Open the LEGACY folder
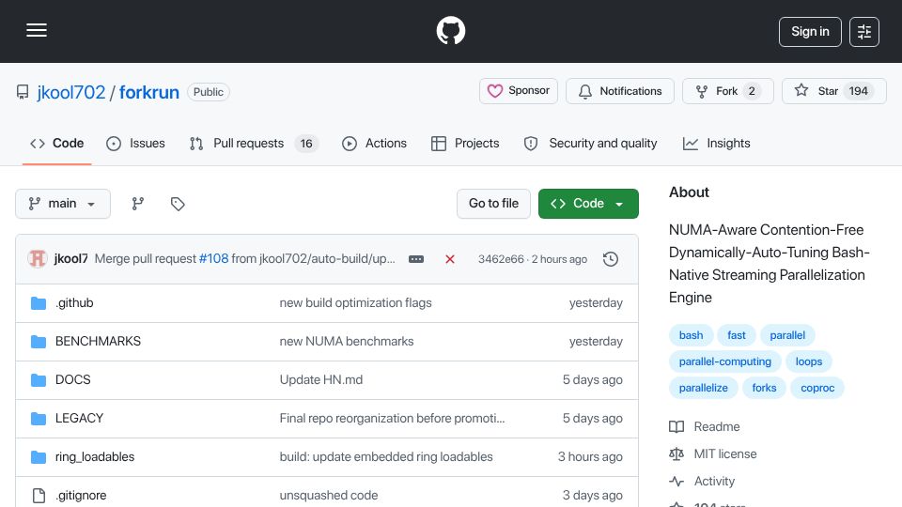The image size is (902, 507). (79, 419)
